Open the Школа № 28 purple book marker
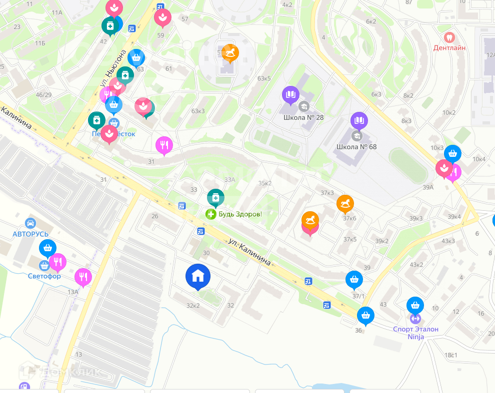The height and width of the screenshot is (393, 495). (x=290, y=95)
